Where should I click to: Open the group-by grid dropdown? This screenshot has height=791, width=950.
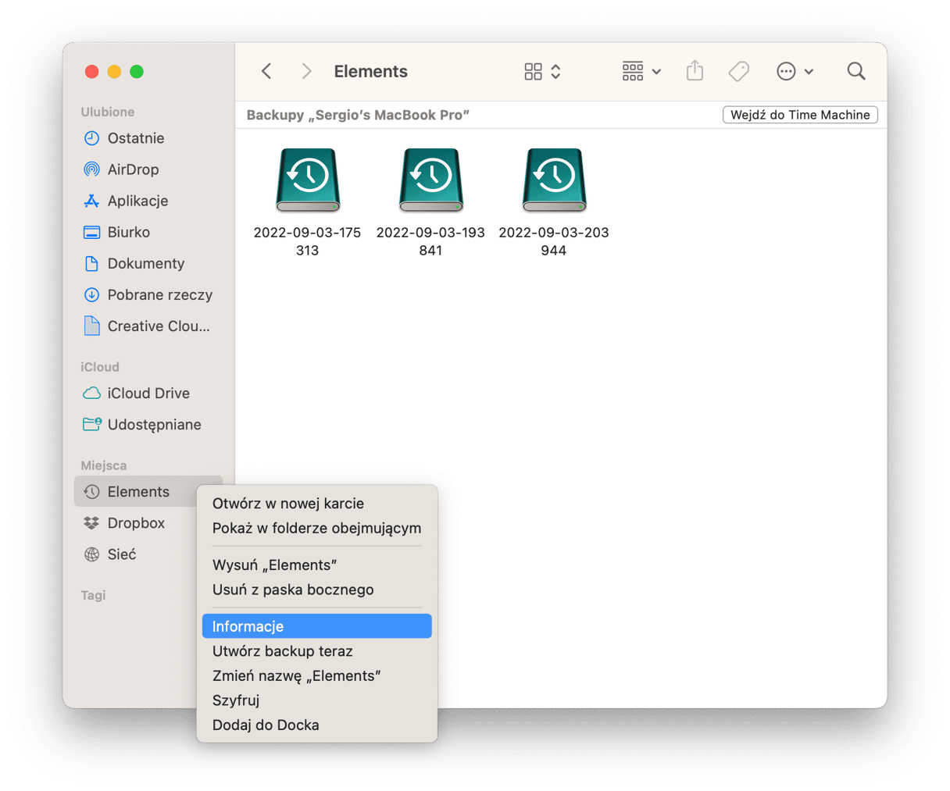(641, 72)
